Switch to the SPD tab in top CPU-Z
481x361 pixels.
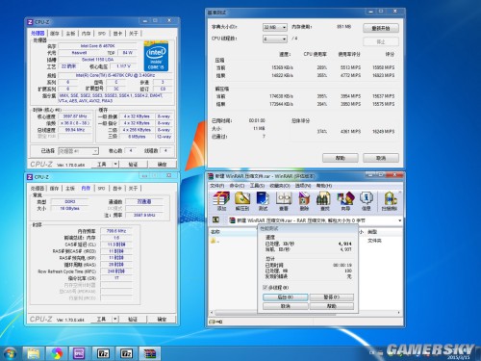pos(102,34)
